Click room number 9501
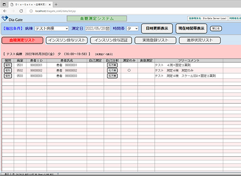 (20, 65)
